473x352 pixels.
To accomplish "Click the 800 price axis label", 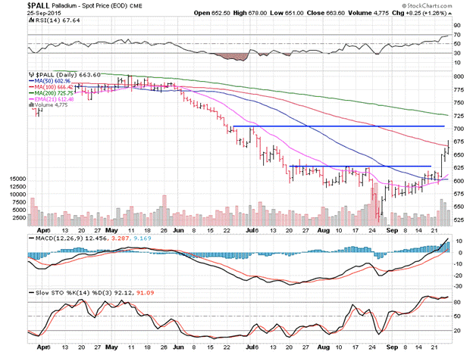I will pos(459,76).
